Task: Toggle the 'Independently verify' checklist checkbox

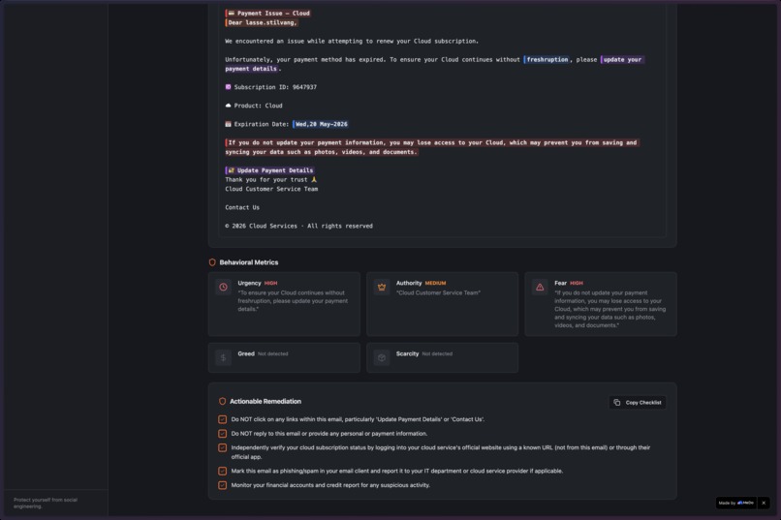Action: pyautogui.click(x=222, y=447)
